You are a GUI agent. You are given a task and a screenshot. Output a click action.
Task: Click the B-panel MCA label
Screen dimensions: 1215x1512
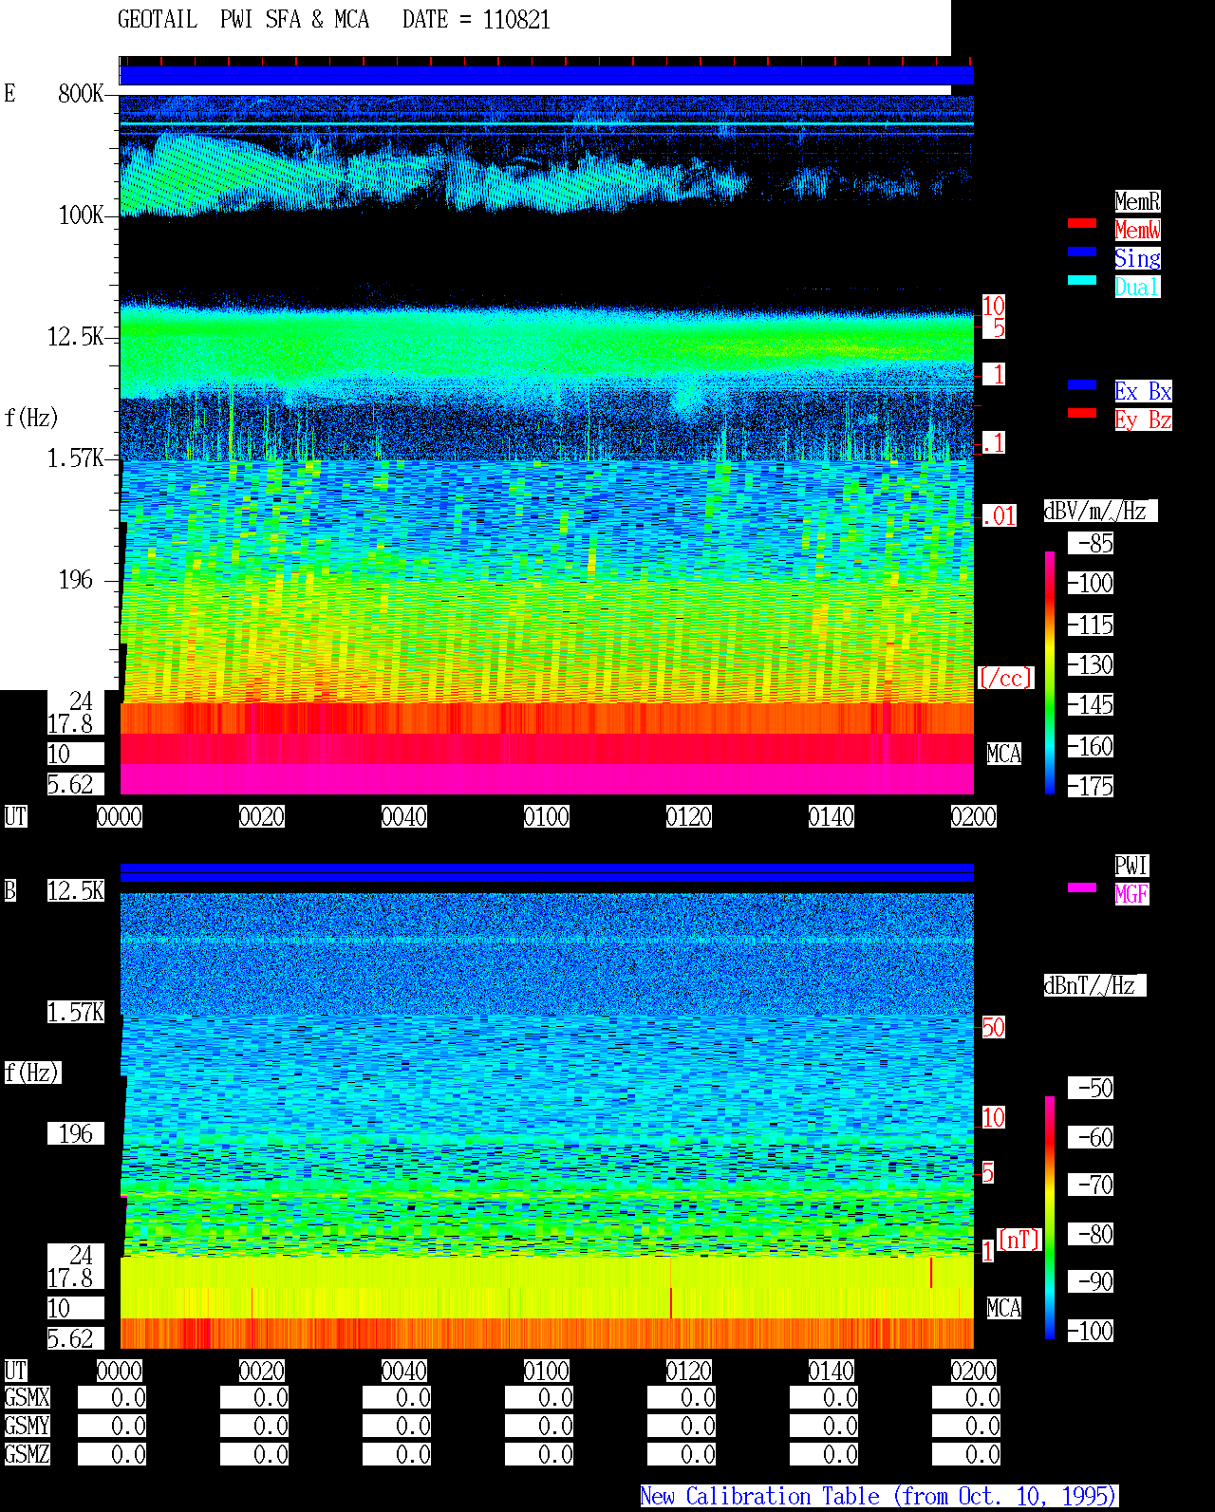(1004, 1308)
